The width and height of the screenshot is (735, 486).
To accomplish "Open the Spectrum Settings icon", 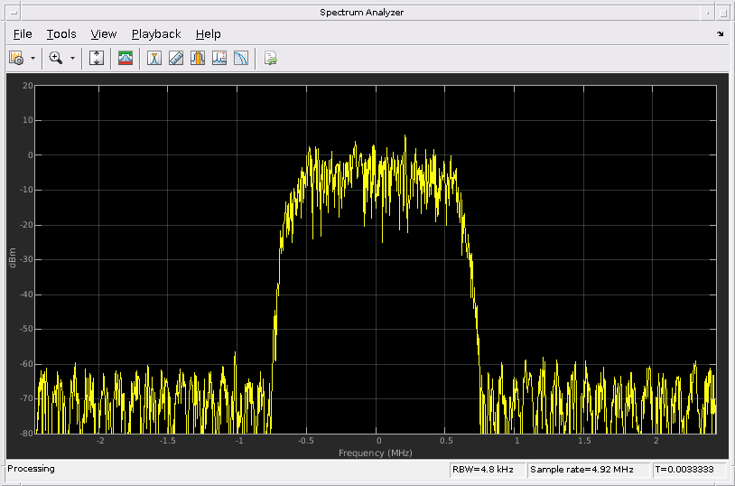I will click(x=16, y=58).
